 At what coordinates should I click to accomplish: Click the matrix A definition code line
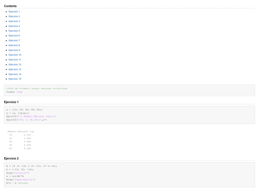32,166
